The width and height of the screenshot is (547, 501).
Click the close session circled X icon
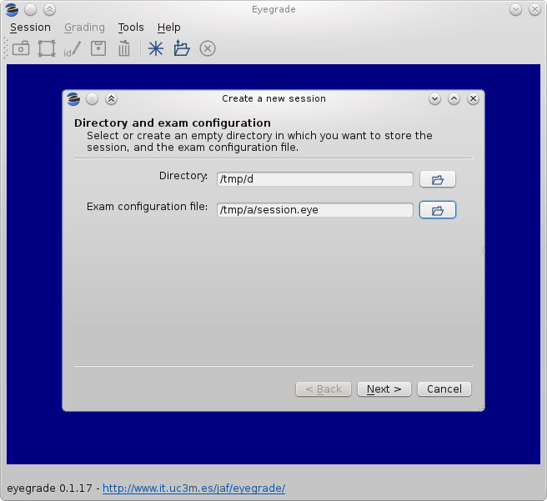click(208, 48)
